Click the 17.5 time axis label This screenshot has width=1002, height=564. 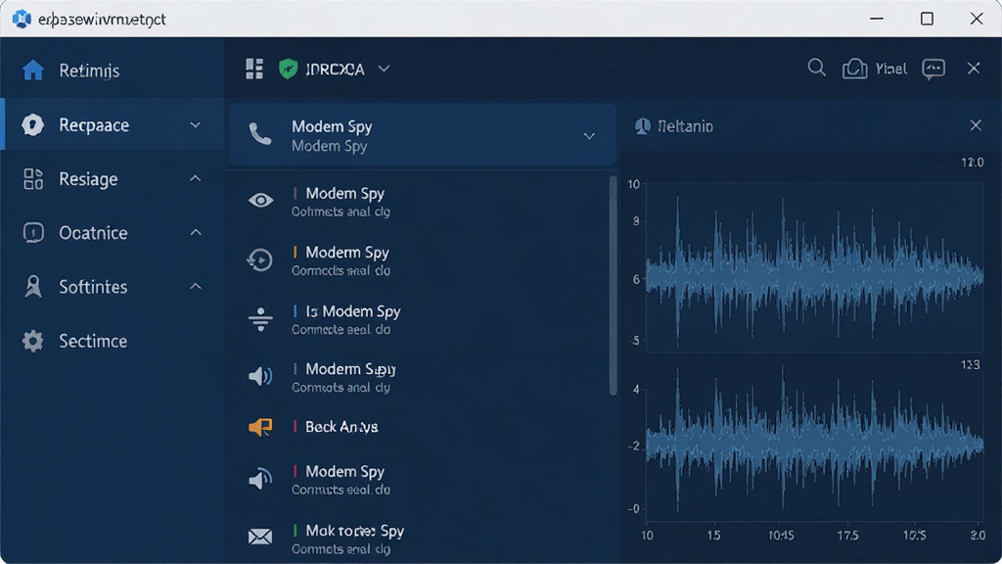click(847, 536)
